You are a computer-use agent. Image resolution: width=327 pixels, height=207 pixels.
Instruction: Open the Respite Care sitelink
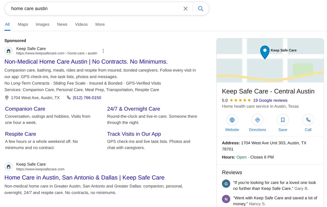21,134
